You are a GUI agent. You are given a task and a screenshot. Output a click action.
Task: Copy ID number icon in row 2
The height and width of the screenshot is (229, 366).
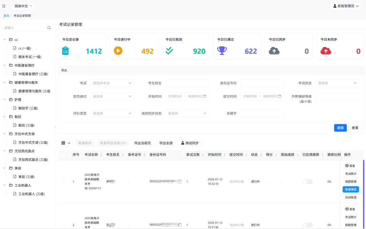coord(180,225)
